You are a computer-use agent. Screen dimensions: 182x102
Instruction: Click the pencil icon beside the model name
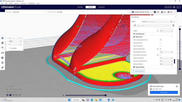coord(7,89)
